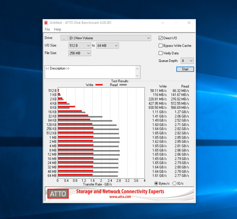Click the ATTO logo in the banner

58,194
